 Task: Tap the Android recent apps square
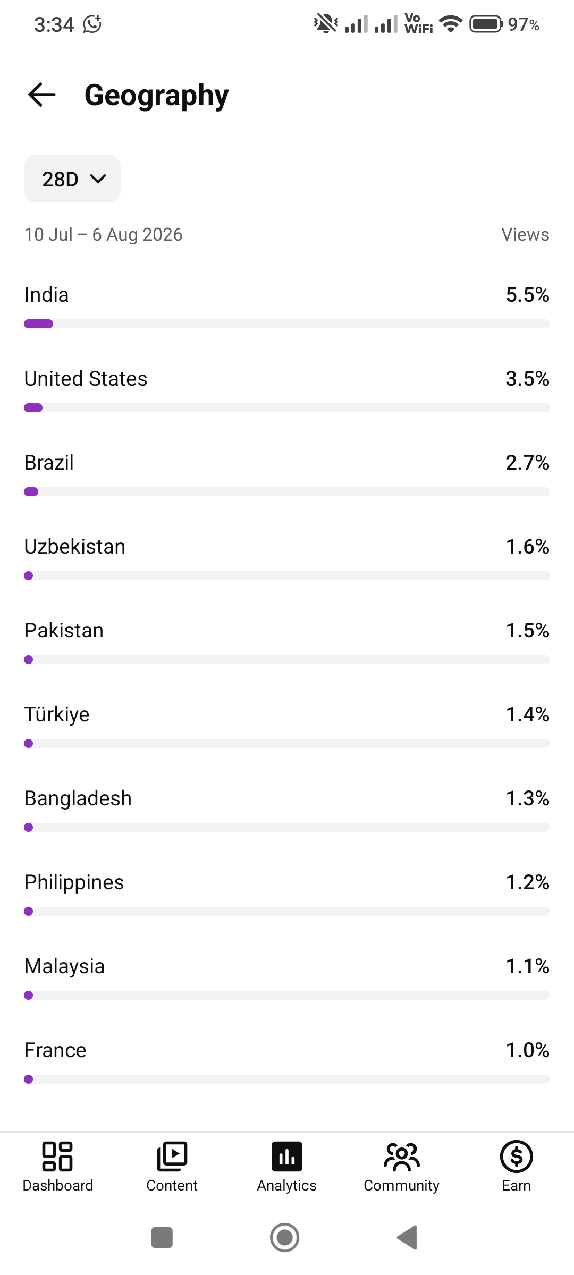162,1237
